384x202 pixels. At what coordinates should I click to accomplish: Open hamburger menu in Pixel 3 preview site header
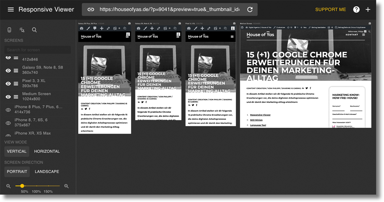click(232, 37)
